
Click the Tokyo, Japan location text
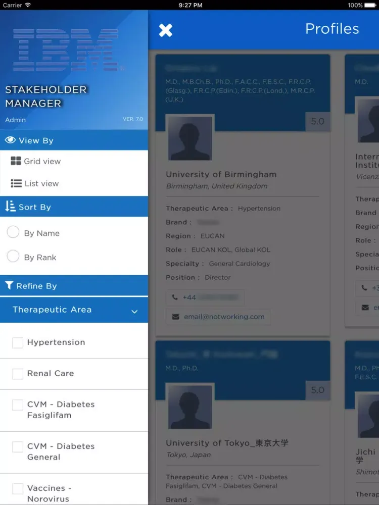188,455
